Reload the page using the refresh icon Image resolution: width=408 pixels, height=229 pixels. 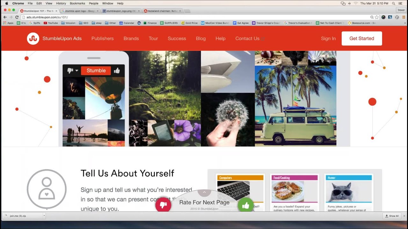(16, 17)
